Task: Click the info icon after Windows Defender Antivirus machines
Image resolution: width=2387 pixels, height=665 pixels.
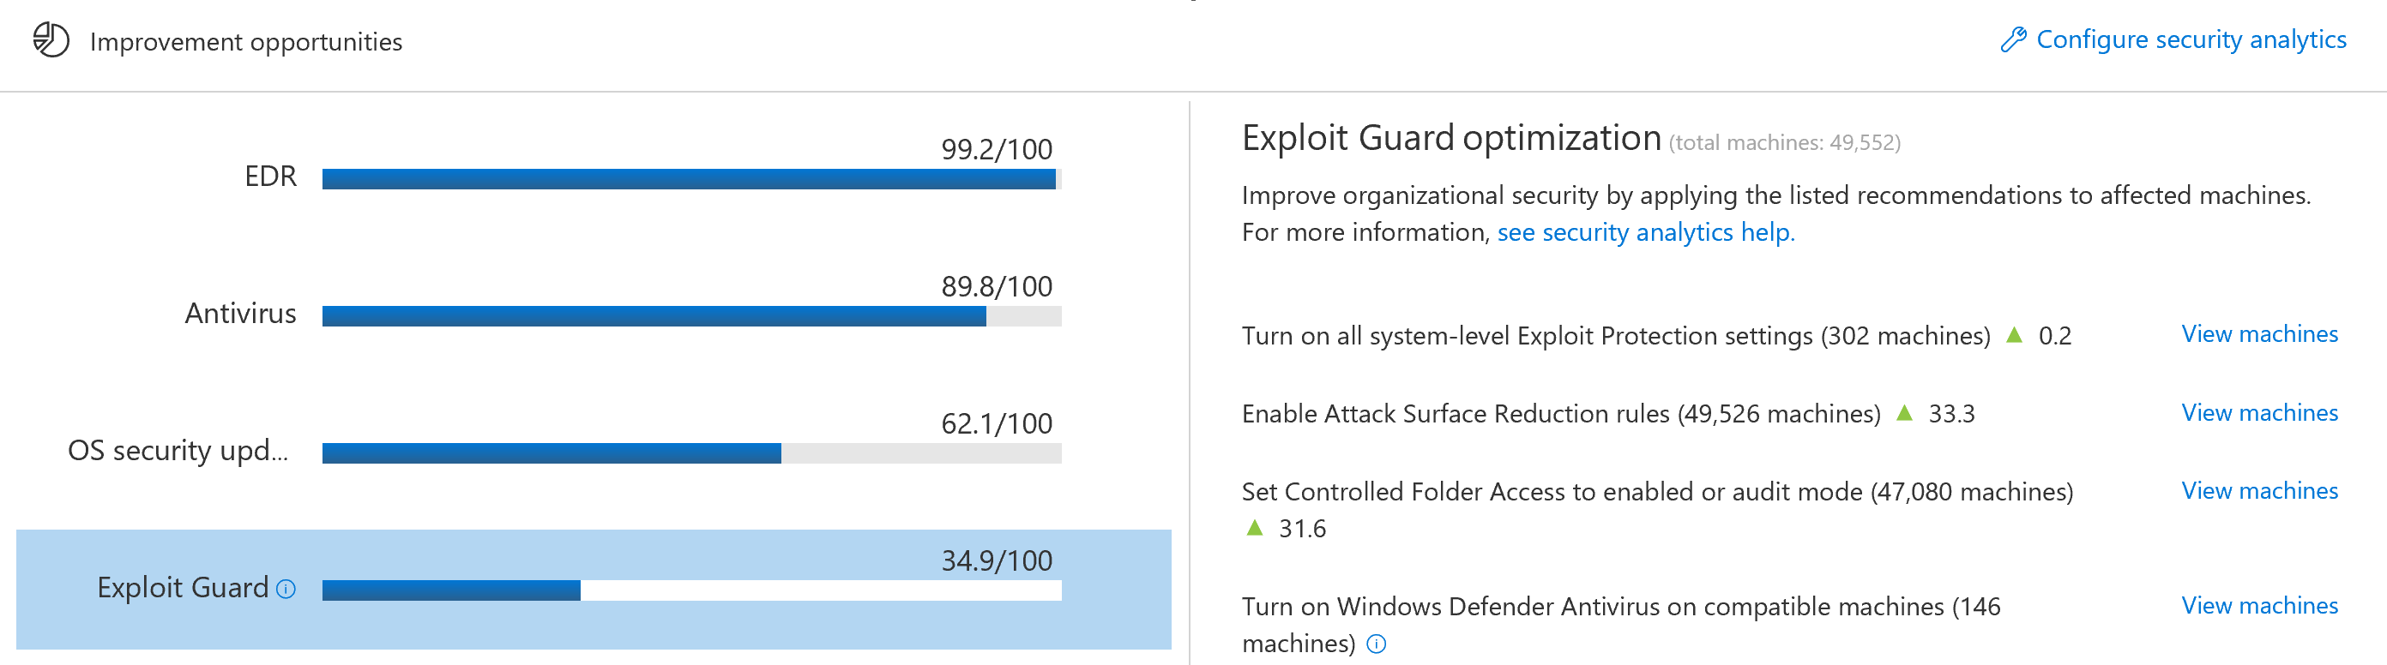Action: [x=1377, y=644]
